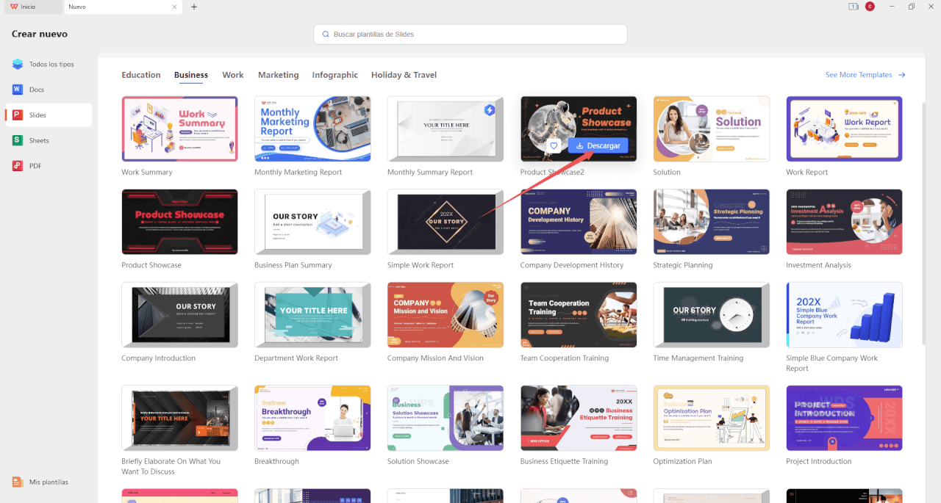Screen dimensions: 941x503
Task: Switch to the Education category tab
Action: coord(140,74)
